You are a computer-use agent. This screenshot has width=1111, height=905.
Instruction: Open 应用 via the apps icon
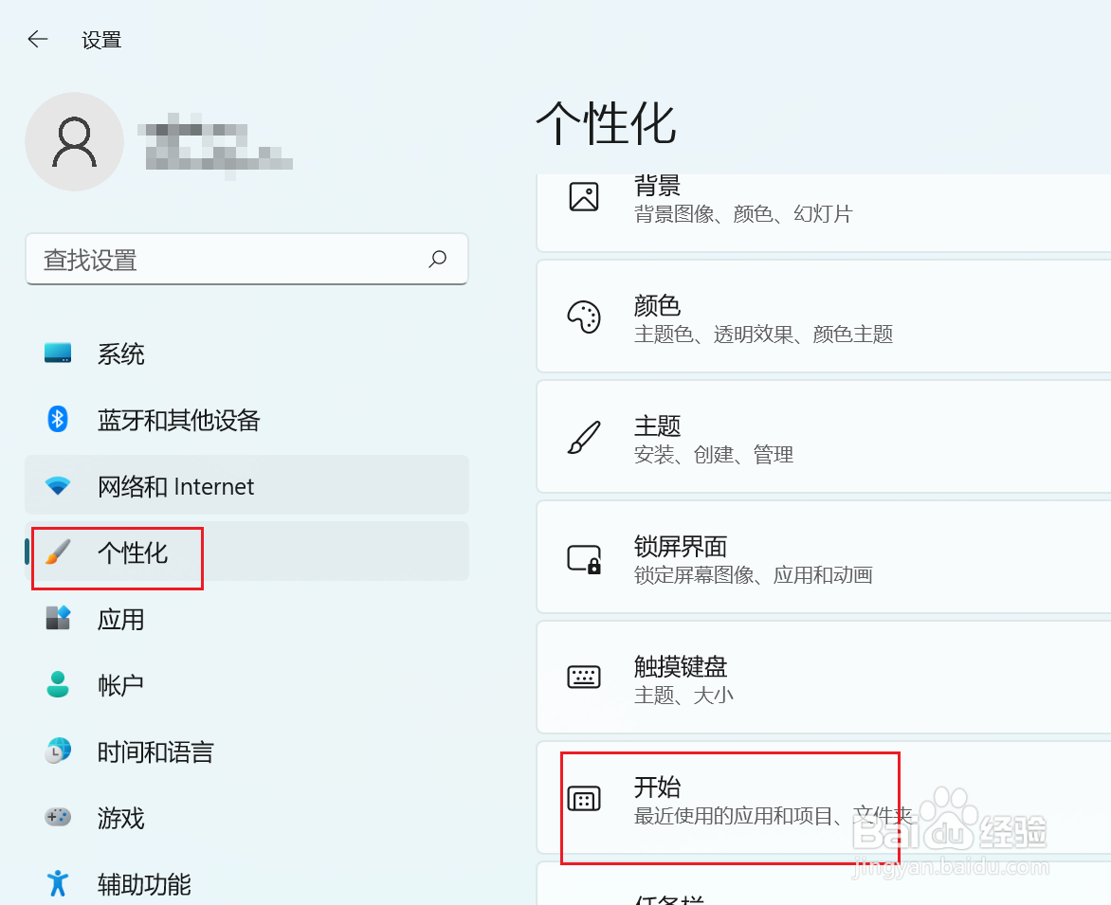point(58,619)
